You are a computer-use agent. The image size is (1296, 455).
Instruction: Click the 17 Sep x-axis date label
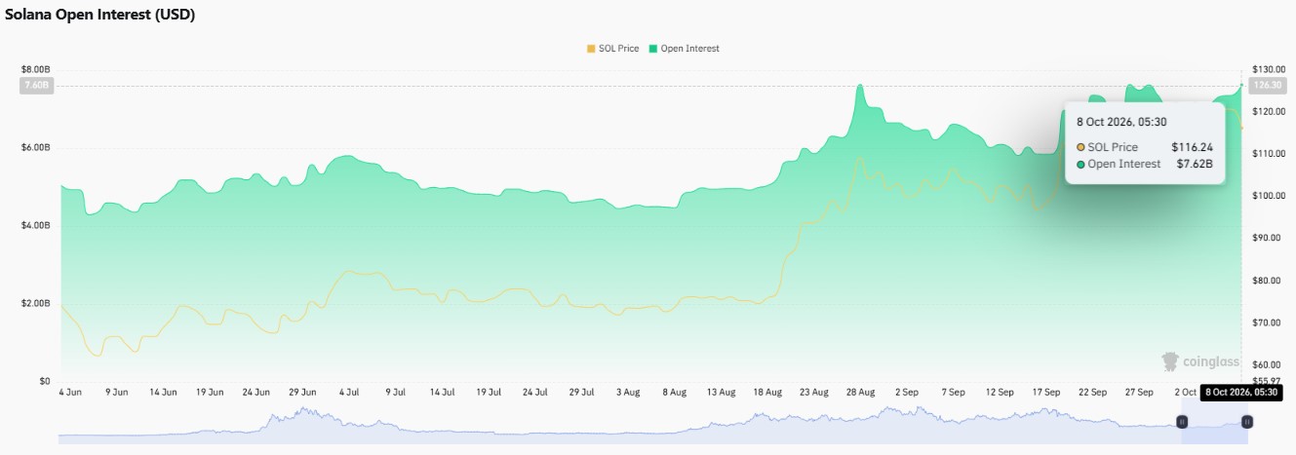pyautogui.click(x=1046, y=392)
